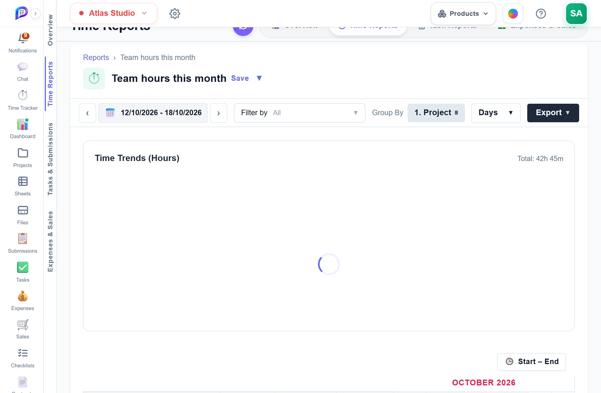Open Expenses money bag icon
This screenshot has height=393, width=601.
[23, 296]
